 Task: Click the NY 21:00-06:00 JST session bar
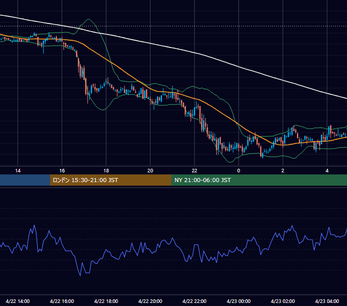click(x=259, y=180)
